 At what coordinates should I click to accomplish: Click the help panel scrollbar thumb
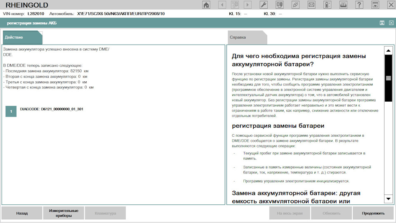pos(389,78)
